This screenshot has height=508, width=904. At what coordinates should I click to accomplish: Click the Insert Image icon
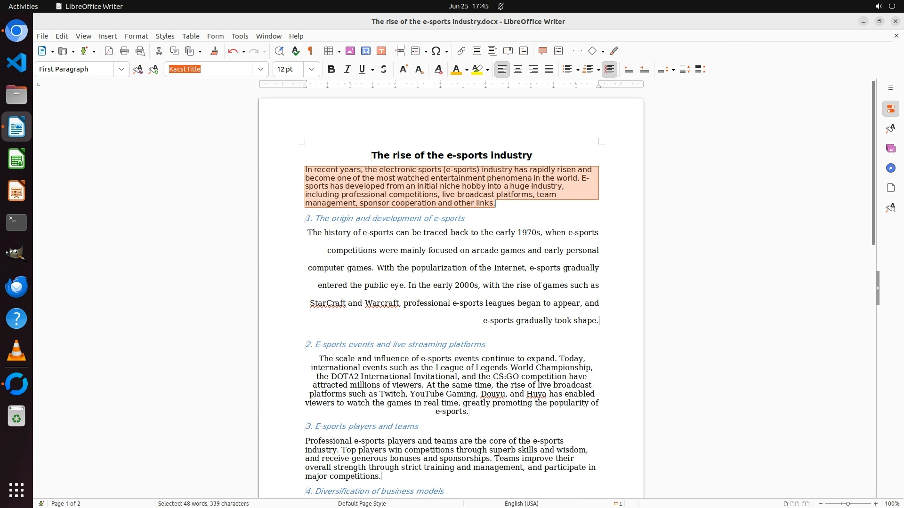coord(350,51)
